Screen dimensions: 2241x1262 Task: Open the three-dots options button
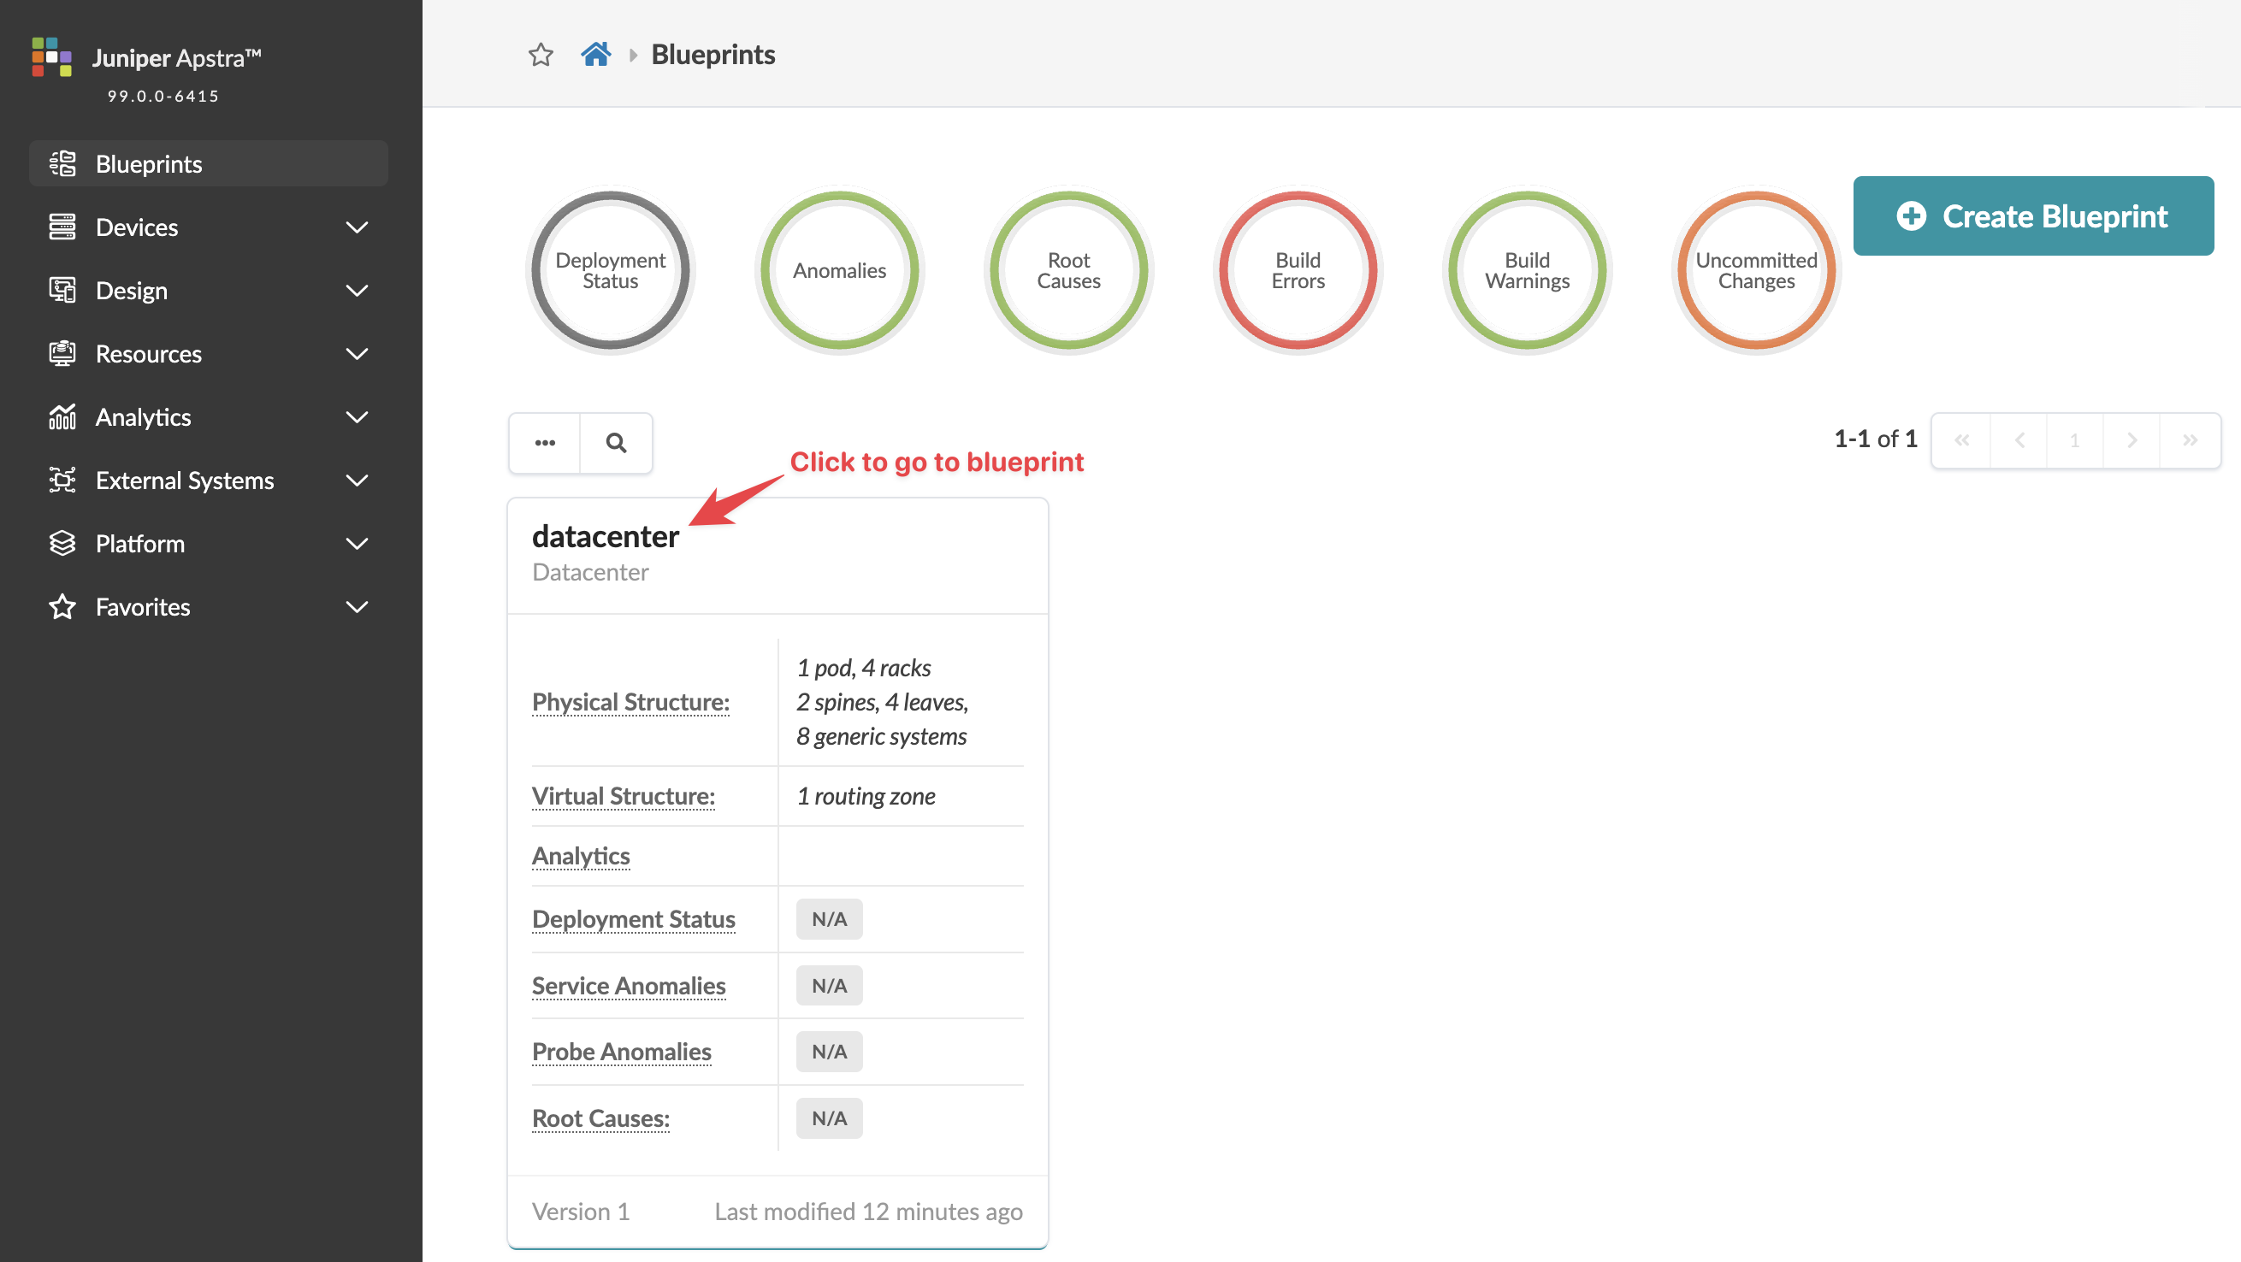click(546, 443)
